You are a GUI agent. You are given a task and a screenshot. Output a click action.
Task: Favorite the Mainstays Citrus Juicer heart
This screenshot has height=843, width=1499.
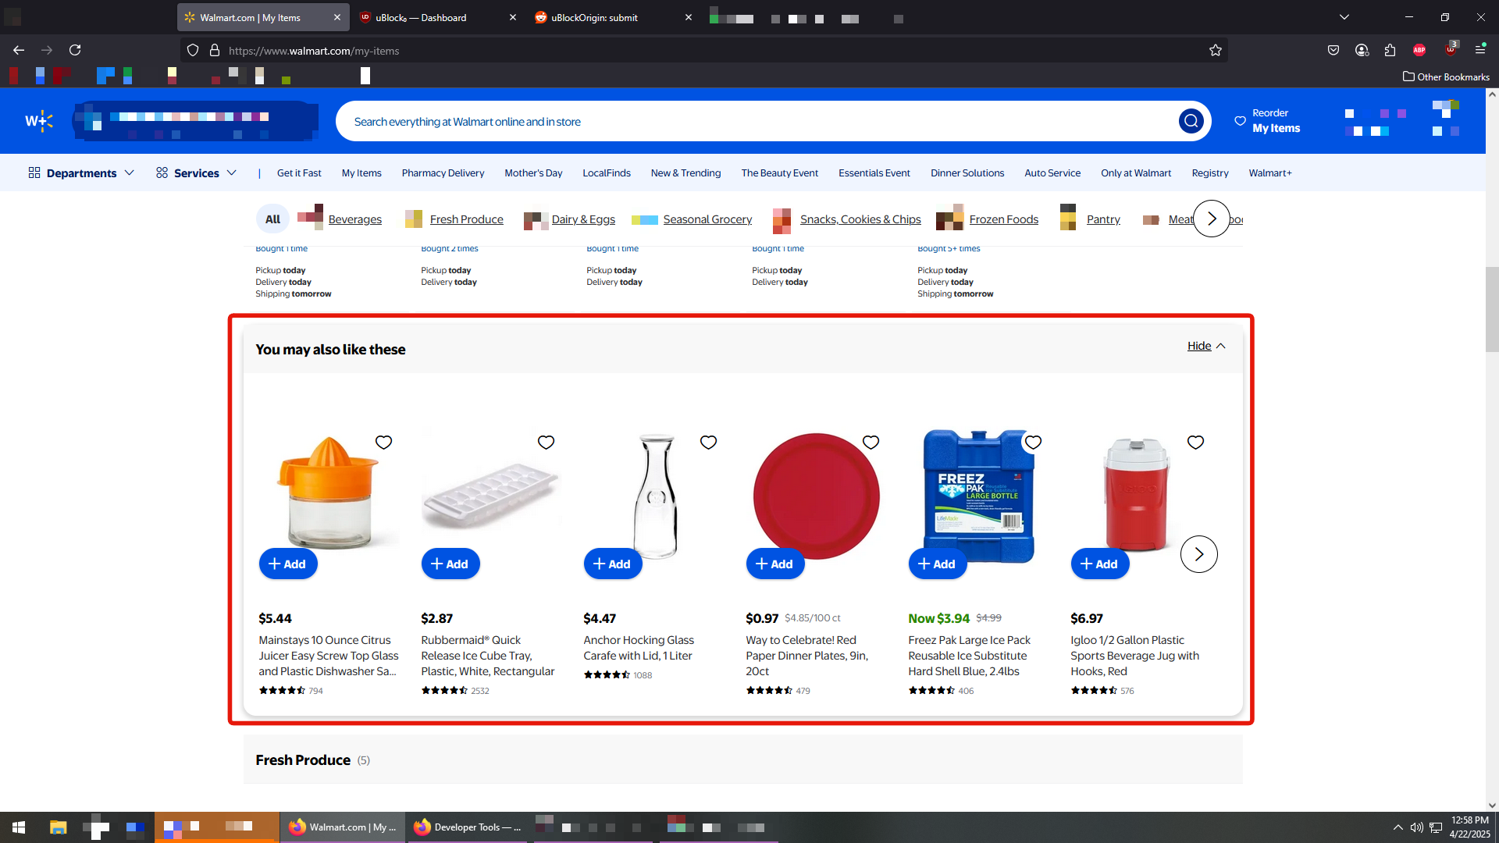tap(383, 443)
